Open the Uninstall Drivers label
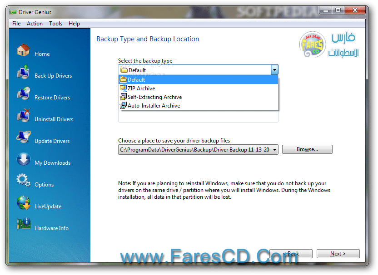 coord(54,119)
